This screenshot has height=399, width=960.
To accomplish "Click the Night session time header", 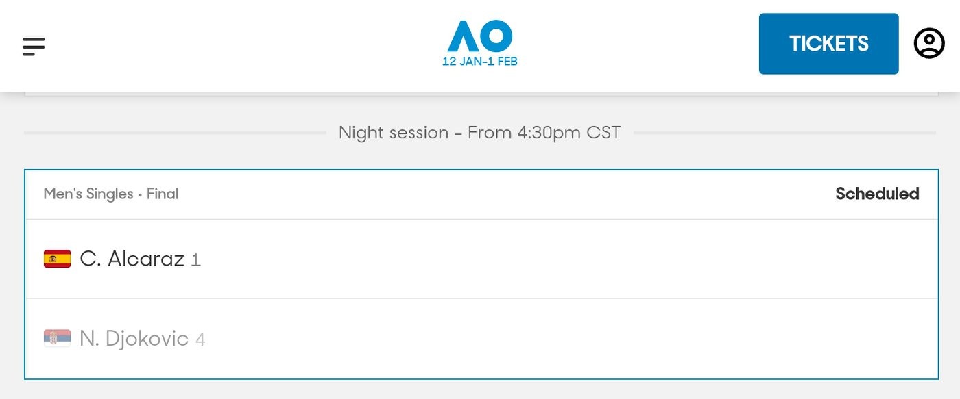I will (x=479, y=132).
